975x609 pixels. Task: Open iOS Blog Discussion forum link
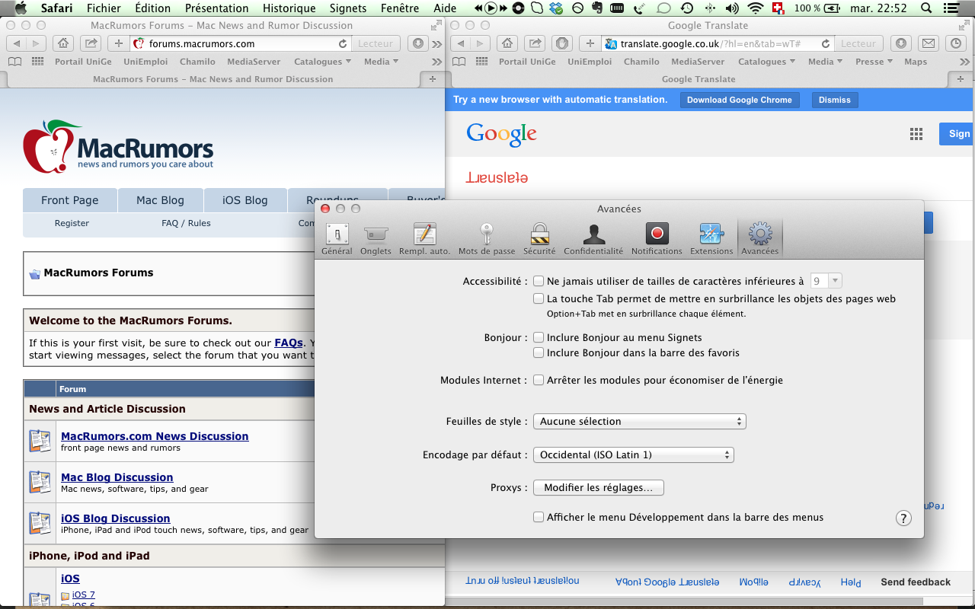(x=116, y=518)
